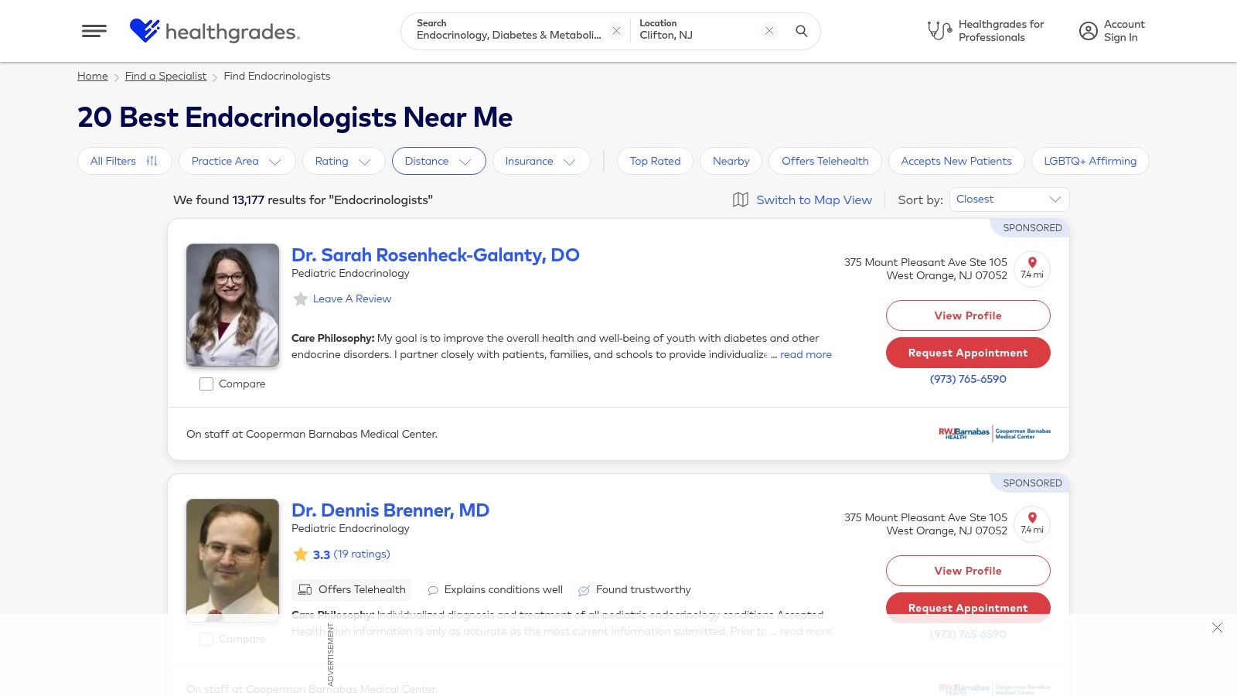Click map pin for Dr. Rosenheck-Galanty
The width and height of the screenshot is (1237, 696).
[1032, 268]
